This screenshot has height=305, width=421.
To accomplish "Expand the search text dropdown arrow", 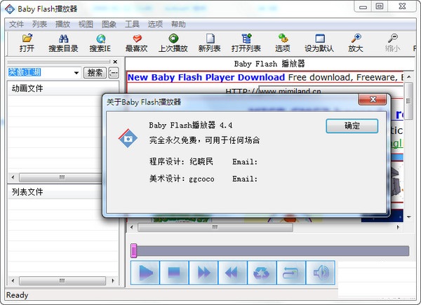I will coord(76,73).
